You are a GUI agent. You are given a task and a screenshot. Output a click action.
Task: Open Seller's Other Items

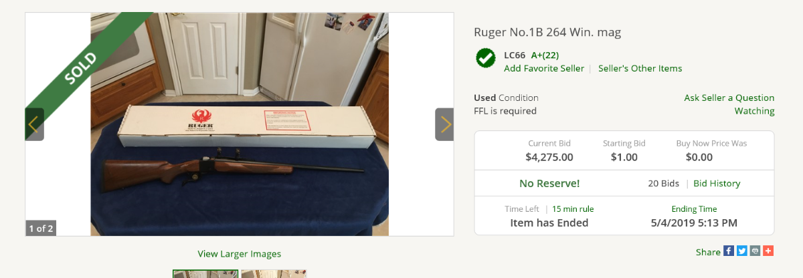click(640, 68)
